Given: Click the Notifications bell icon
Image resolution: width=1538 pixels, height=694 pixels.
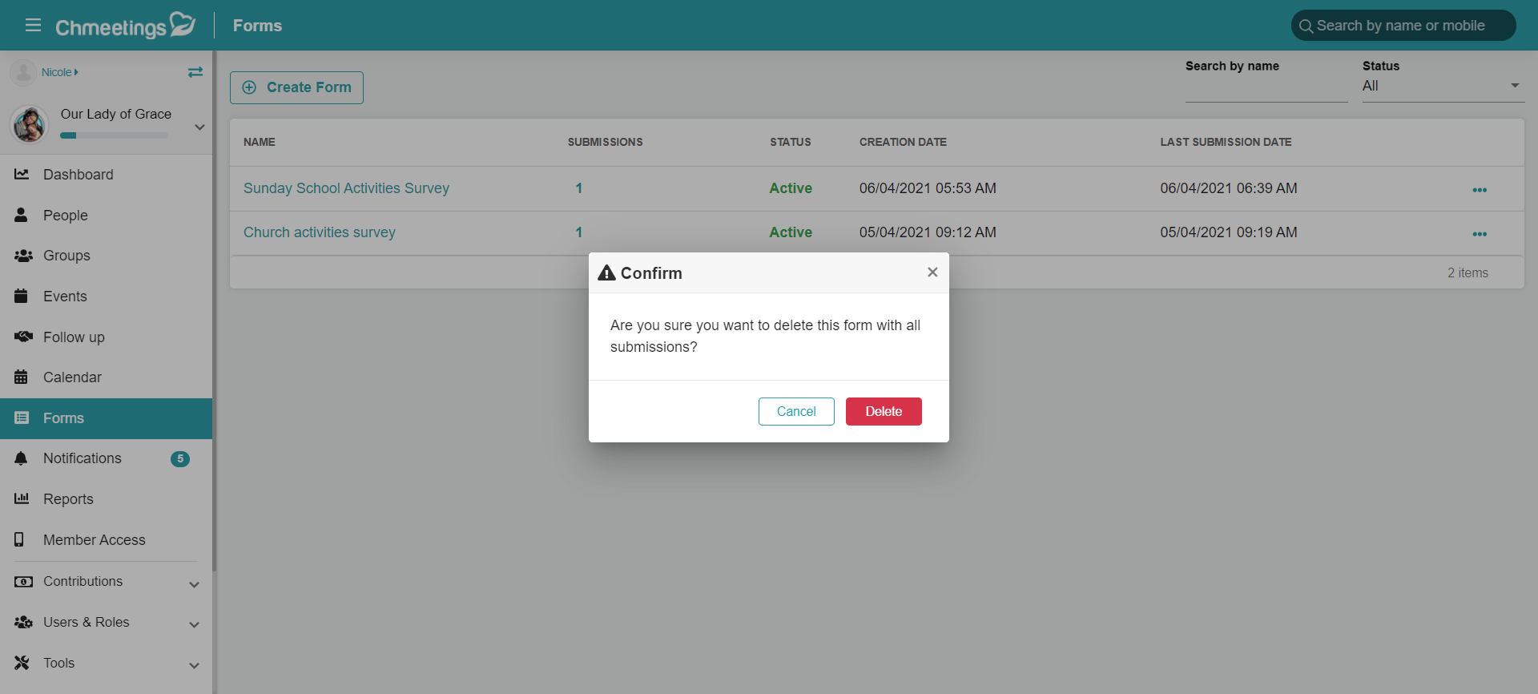Looking at the screenshot, I should (21, 458).
